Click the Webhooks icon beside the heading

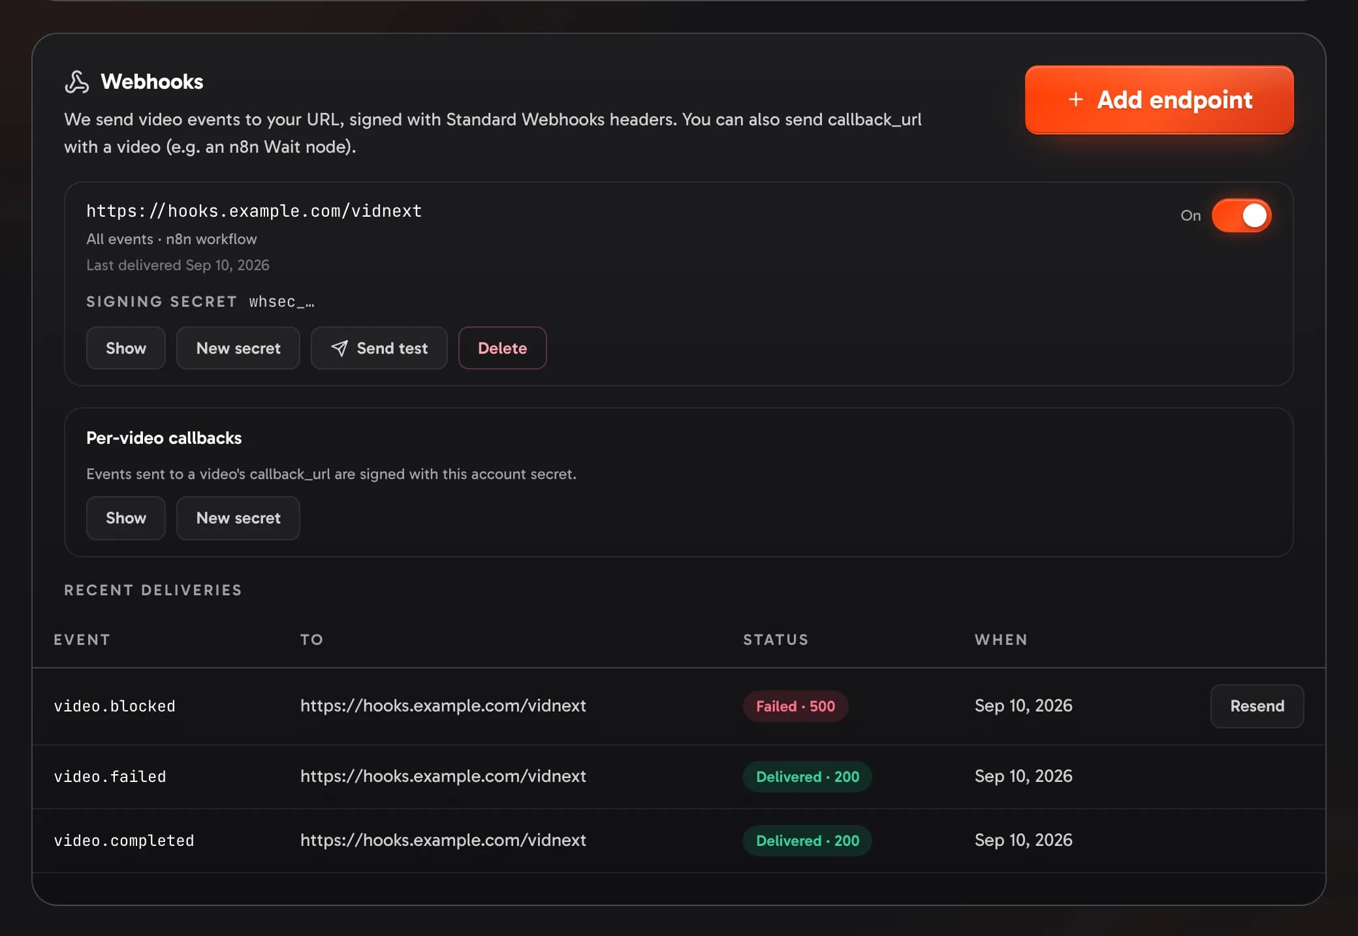[77, 82]
